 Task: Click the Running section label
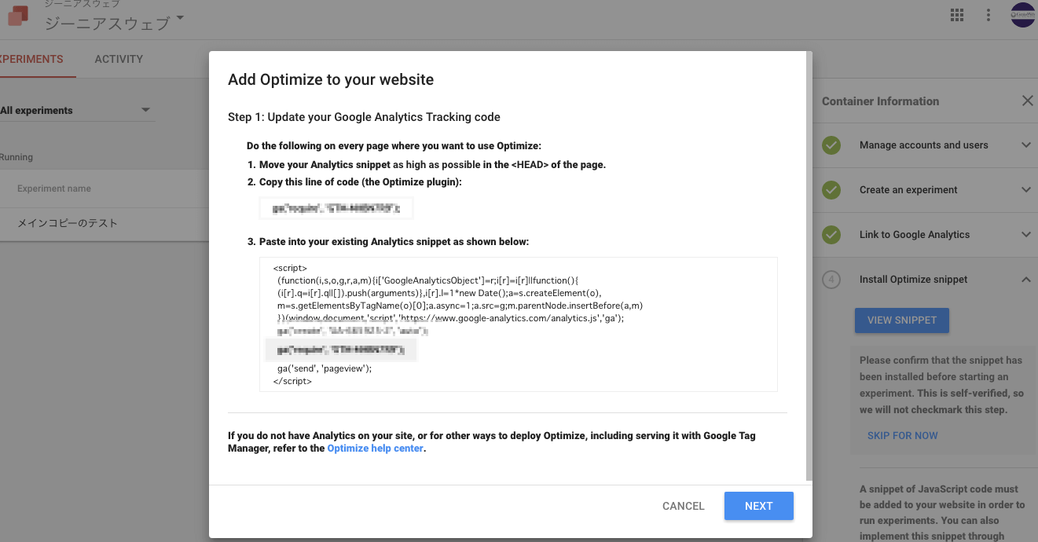17,157
